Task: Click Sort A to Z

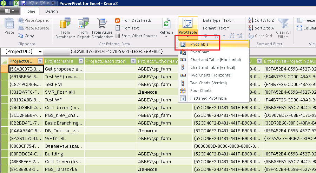Action: point(261,20)
